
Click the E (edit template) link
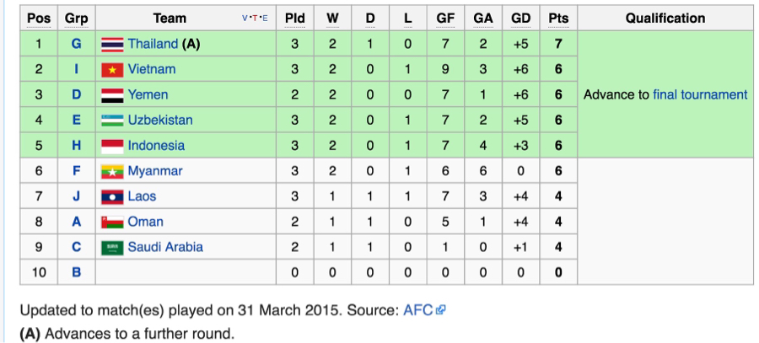pyautogui.click(x=265, y=18)
